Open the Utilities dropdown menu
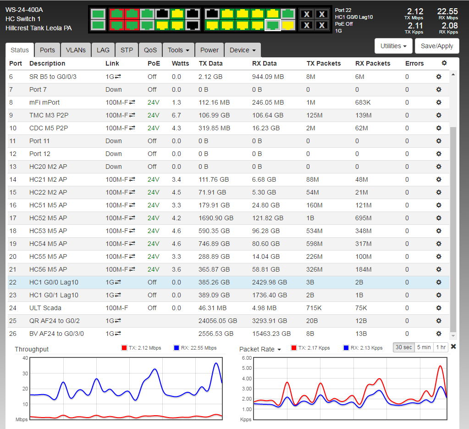This screenshot has height=429, width=469. 394,46
